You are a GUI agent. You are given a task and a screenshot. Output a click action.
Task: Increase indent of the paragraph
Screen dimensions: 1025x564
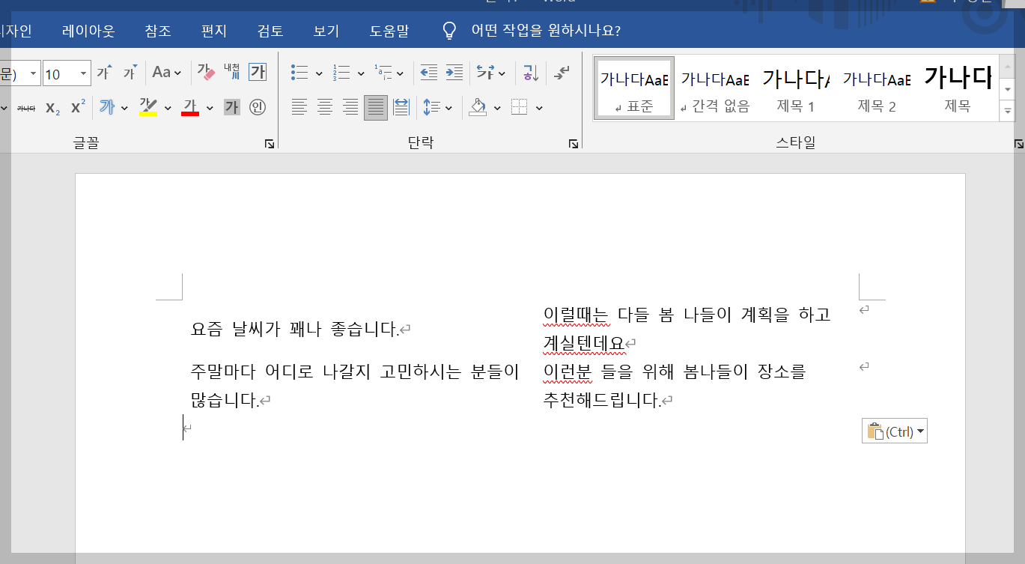(x=454, y=72)
